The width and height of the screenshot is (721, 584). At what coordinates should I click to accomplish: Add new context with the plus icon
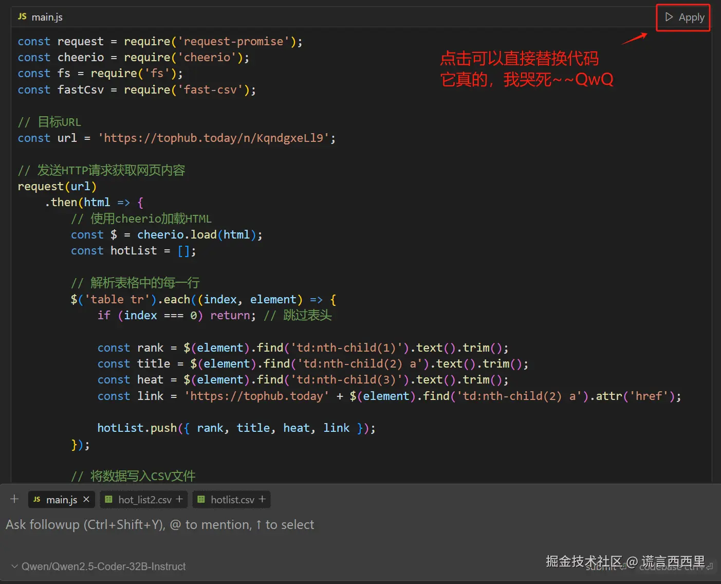(x=14, y=499)
